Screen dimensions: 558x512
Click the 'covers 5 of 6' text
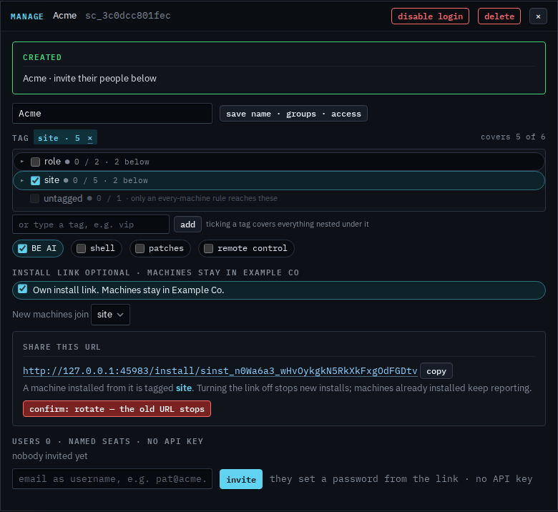[513, 137]
